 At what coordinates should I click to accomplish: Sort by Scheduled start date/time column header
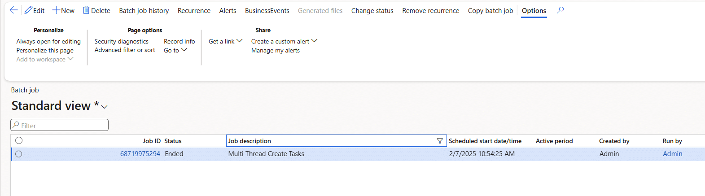point(485,141)
